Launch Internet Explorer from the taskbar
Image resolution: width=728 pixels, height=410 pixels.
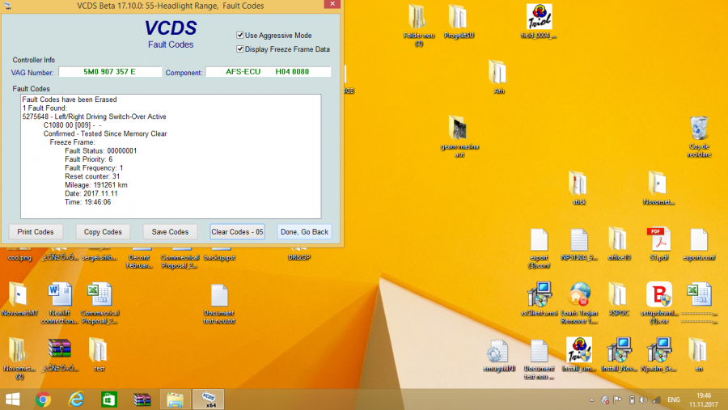(x=76, y=399)
